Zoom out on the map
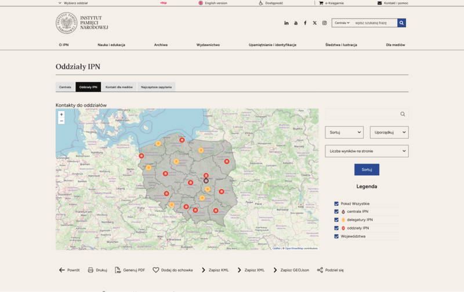The image size is (464, 292). (61, 121)
